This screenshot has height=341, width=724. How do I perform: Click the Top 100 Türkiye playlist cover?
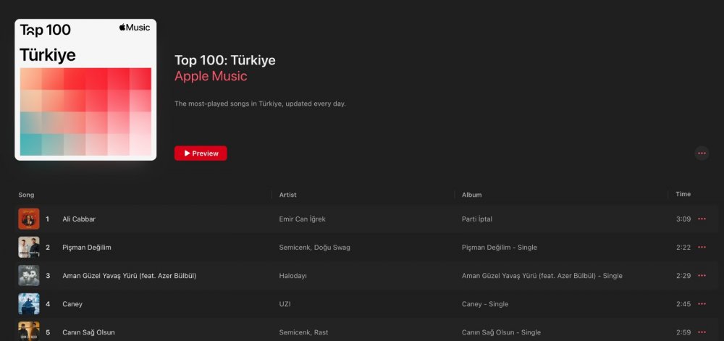(85, 89)
